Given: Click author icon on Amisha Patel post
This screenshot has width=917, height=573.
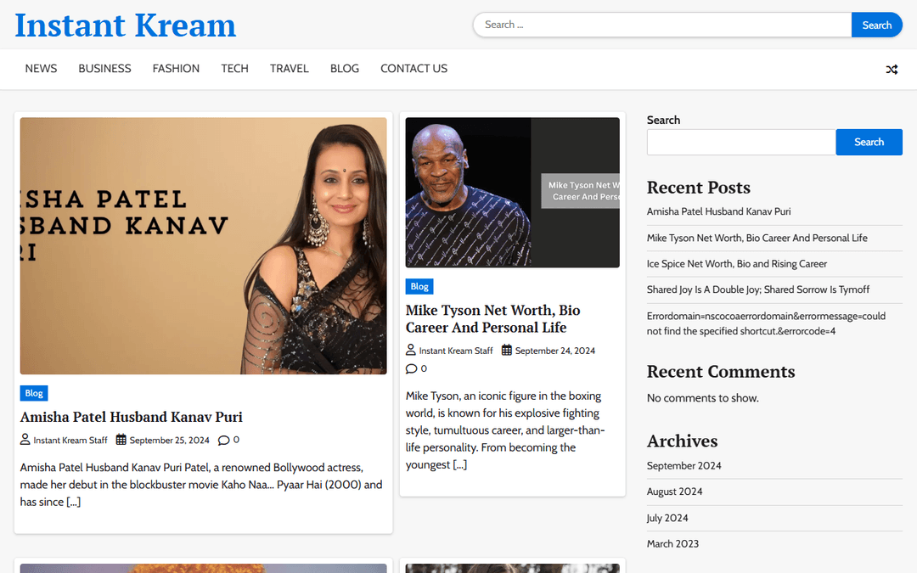Looking at the screenshot, I should [25, 439].
